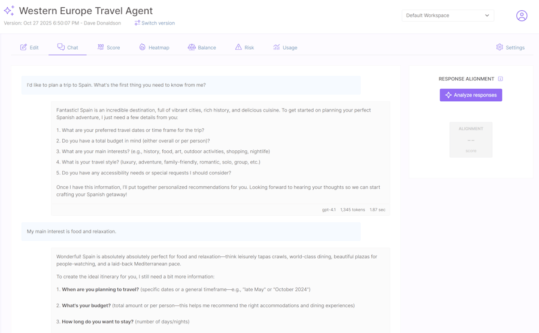The width and height of the screenshot is (539, 333).
Task: Switch to the Score tab
Action: (108, 47)
